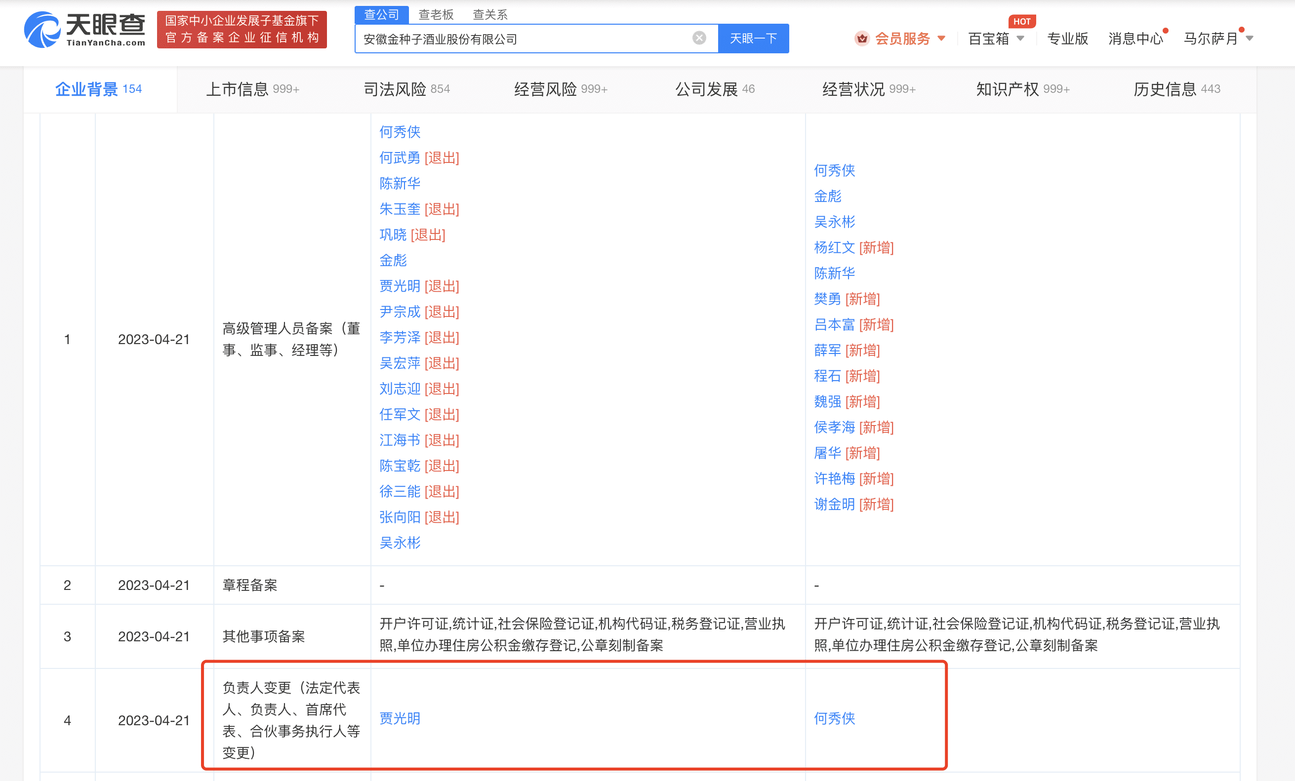Click the 马尔萨月 user name
1295x781 pixels.
pyautogui.click(x=1211, y=39)
